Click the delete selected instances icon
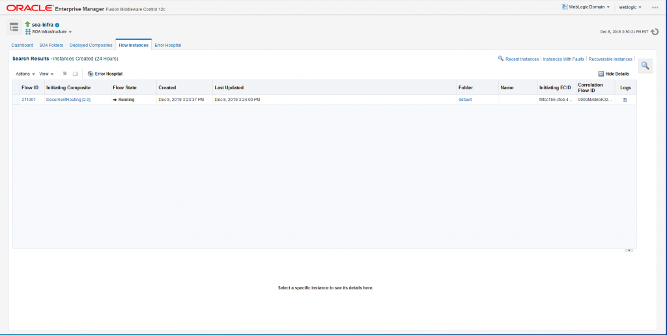The height and width of the screenshot is (335, 667). click(x=65, y=74)
